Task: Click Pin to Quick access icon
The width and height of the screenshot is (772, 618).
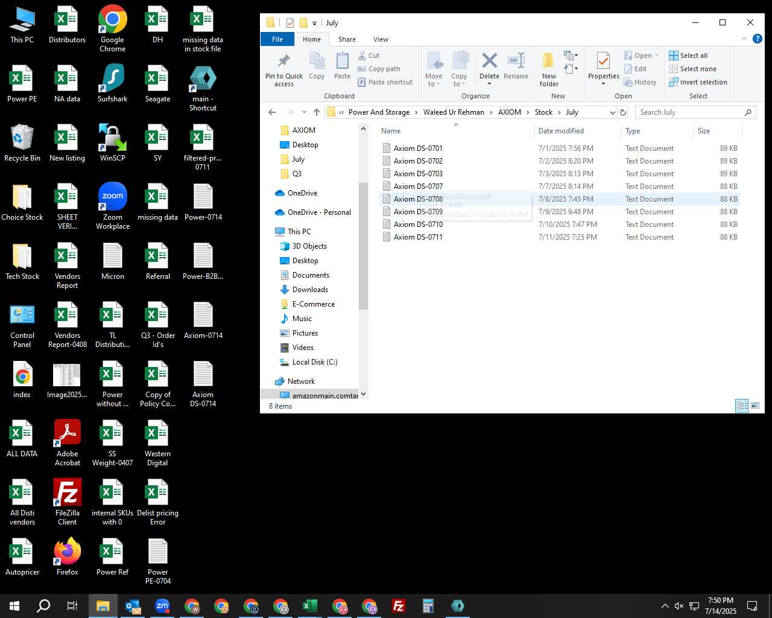Action: [283, 70]
